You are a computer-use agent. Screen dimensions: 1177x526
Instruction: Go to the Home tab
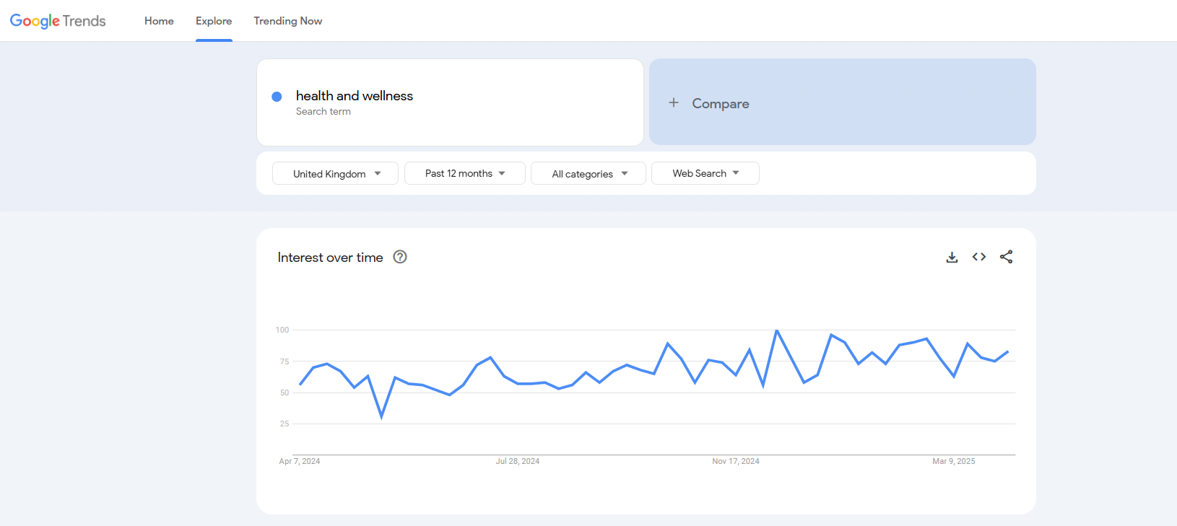pyautogui.click(x=159, y=21)
